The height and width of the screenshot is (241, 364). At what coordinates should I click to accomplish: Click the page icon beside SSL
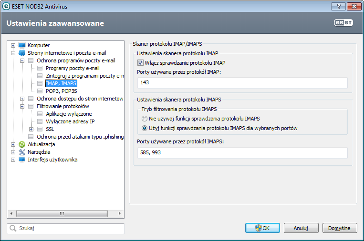pyautogui.click(x=40, y=129)
